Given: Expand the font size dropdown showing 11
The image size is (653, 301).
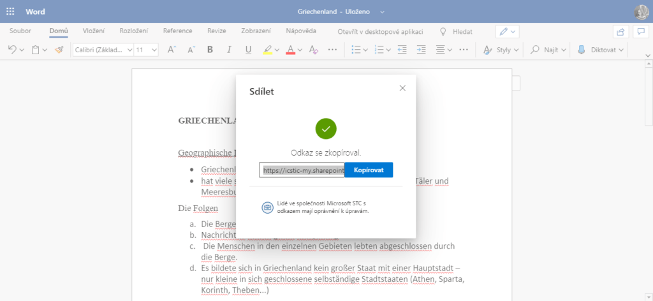Looking at the screenshot, I should point(146,49).
